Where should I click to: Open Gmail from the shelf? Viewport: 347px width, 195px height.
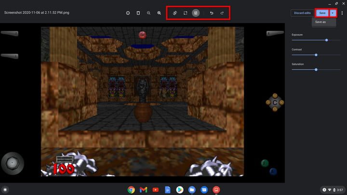[x=143, y=190]
